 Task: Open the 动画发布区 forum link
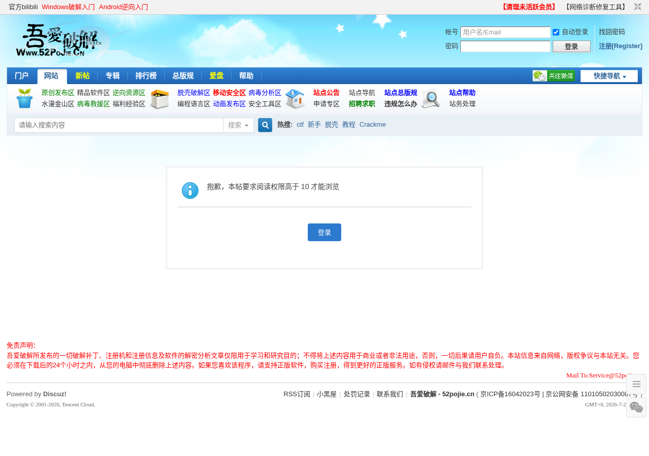point(229,104)
